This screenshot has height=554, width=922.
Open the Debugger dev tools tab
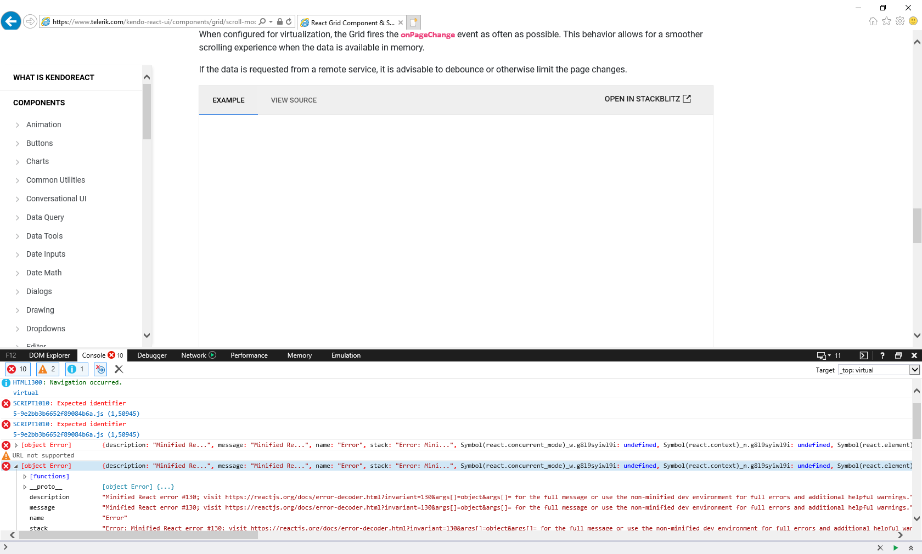151,355
